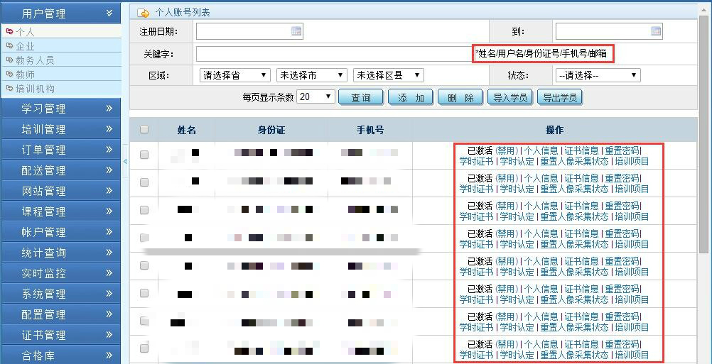This screenshot has height=364, width=712.
Task: Open the 未选择区县 district dropdown
Action: [388, 75]
